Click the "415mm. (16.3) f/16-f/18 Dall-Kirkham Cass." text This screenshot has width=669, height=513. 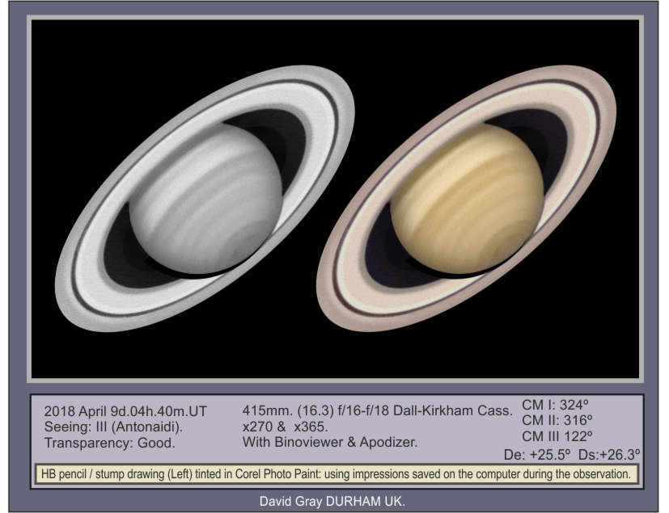[377, 410]
